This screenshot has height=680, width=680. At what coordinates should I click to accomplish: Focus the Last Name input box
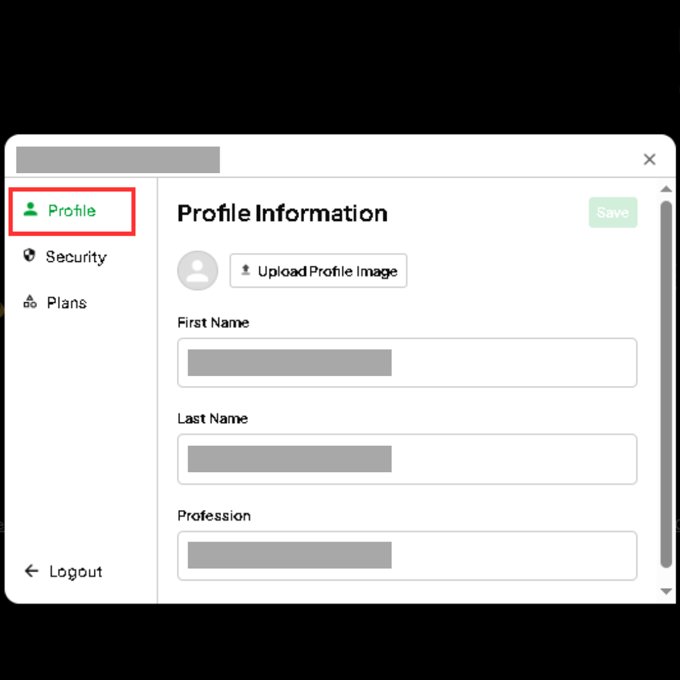(407, 459)
